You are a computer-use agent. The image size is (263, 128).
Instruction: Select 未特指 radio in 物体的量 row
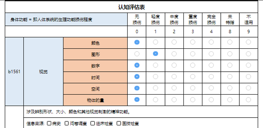point(230,99)
